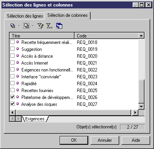
Task: Click the list's scroll-down arrow
Action: (x=141, y=106)
